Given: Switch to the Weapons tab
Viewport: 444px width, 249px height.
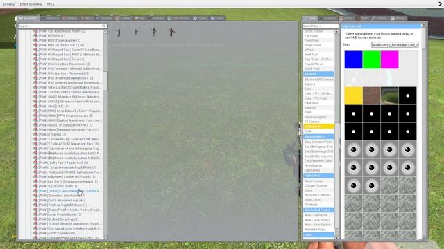Looking at the screenshot, I should coord(51,19).
